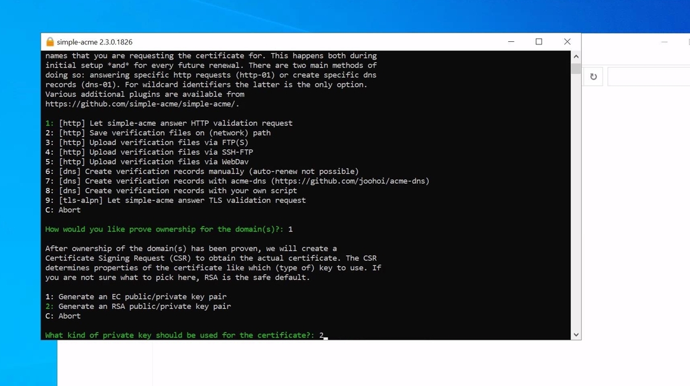Click option 3 Upload verification files via FTP(S)
Image resolution: width=690 pixels, height=386 pixels.
click(x=147, y=143)
